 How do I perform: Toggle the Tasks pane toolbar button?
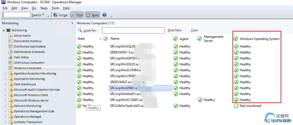tap(92, 15)
